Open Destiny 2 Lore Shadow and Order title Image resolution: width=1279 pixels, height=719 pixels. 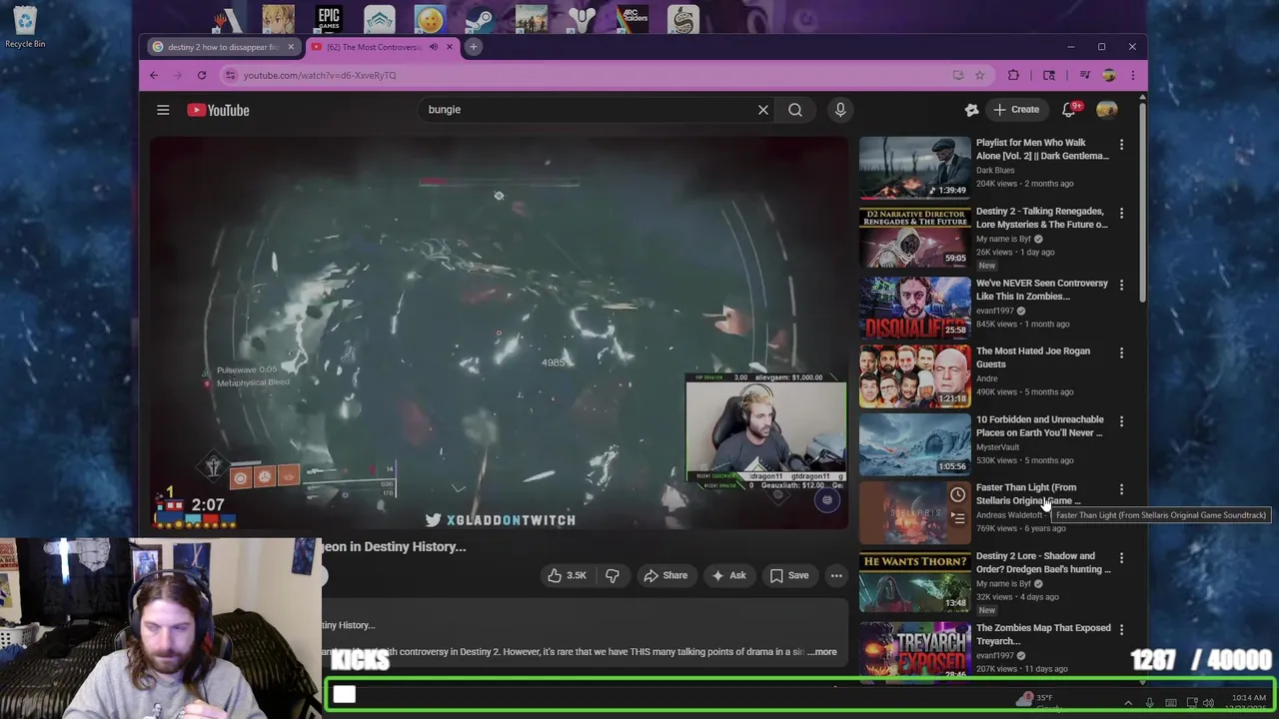(1043, 562)
